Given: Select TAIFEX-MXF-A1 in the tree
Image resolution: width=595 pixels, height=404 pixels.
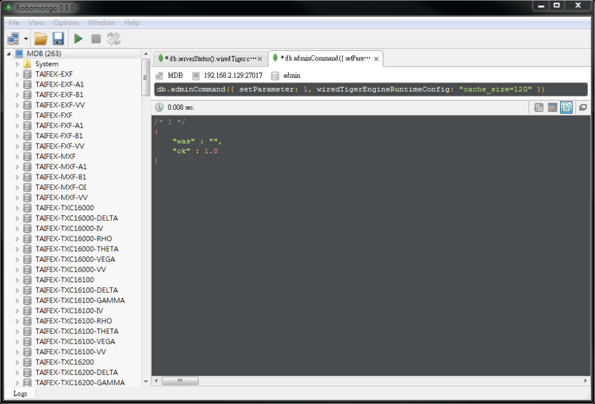Looking at the screenshot, I should click(60, 167).
